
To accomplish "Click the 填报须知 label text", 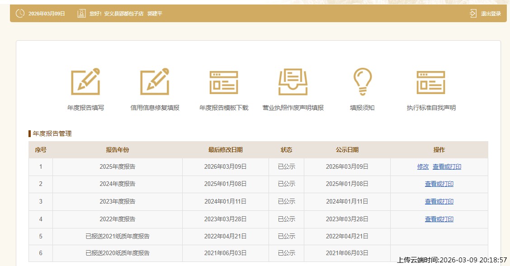I will [362, 108].
